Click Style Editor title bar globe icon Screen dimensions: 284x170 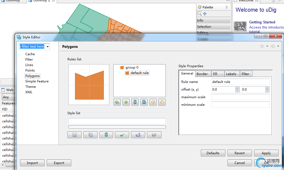click(19, 37)
